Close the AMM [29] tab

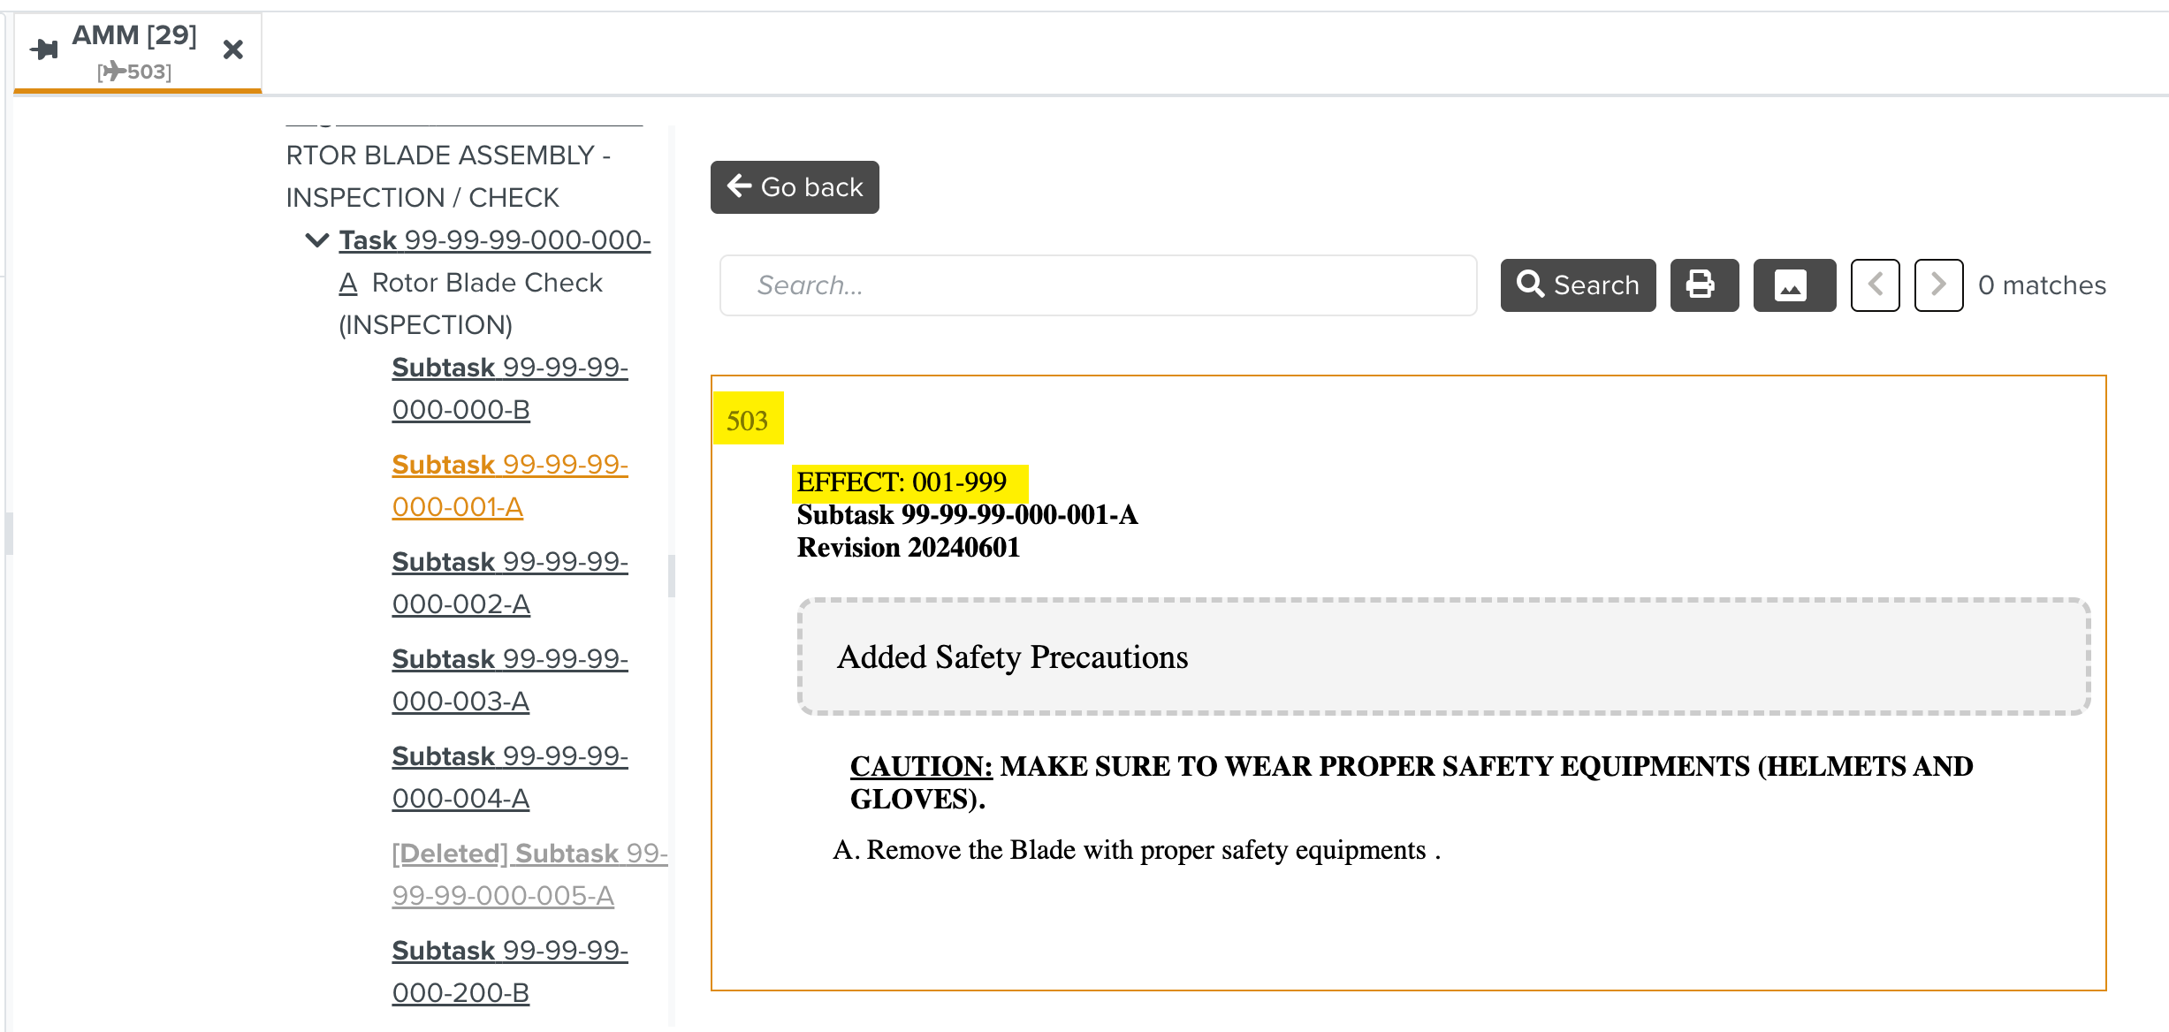[x=233, y=49]
